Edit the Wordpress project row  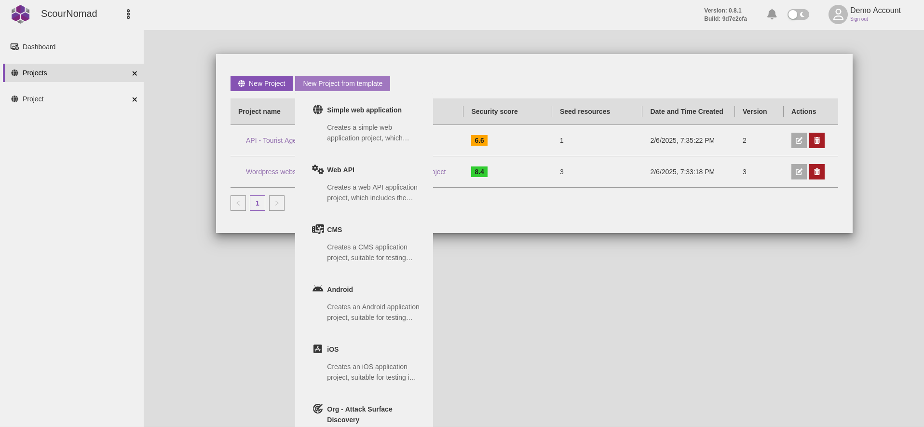[799, 172]
